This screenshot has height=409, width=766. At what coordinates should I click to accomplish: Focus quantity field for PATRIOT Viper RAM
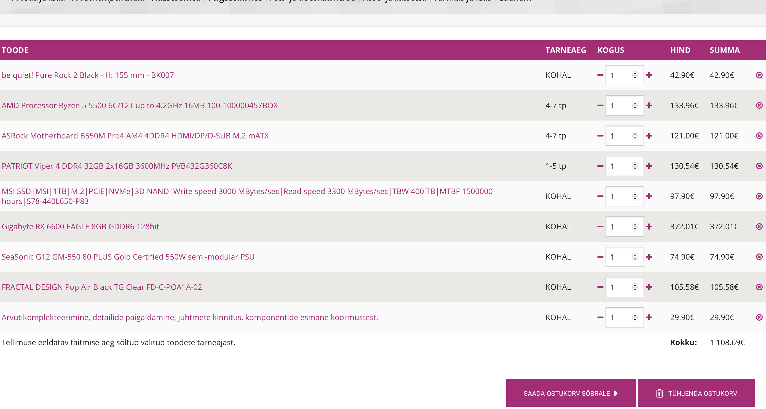tap(625, 166)
